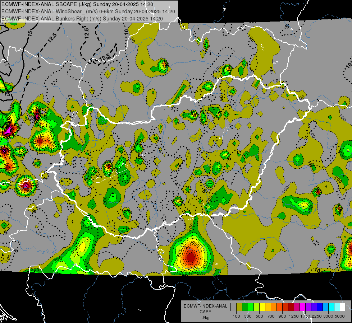Screen dimensions: 352x323
Task: Pick the indigo swatch left of 2250
Action: click(314, 307)
